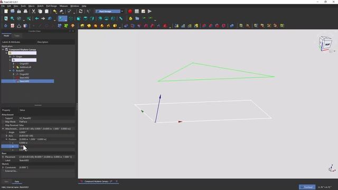338x190 pixels.
Task: Select the AdditiveLoft tree item
Action: pos(25,67)
